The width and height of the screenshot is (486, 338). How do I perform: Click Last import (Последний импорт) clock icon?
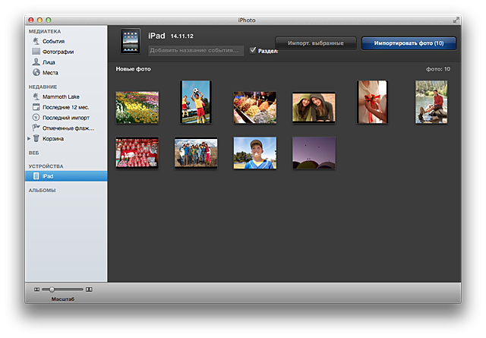[x=36, y=118]
